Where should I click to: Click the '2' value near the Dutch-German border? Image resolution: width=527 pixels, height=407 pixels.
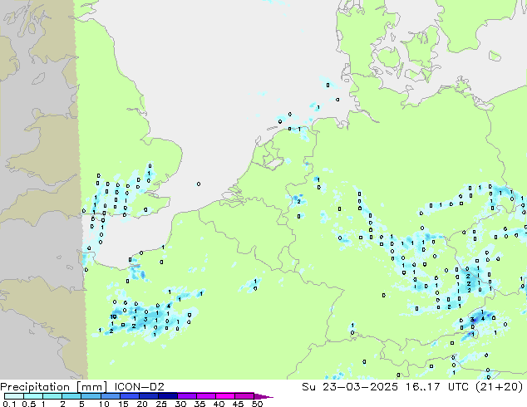298,202
